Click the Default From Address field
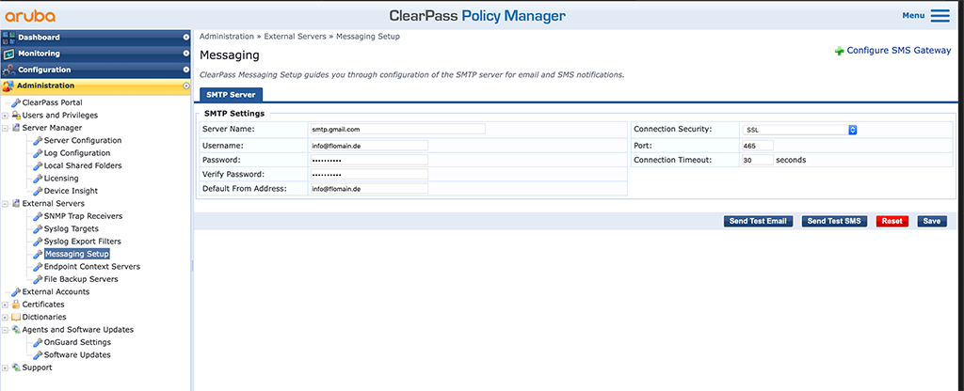The image size is (964, 391). [x=369, y=189]
